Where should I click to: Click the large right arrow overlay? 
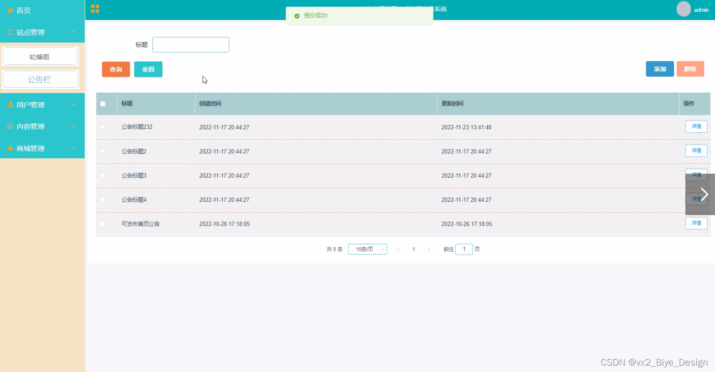(x=700, y=194)
